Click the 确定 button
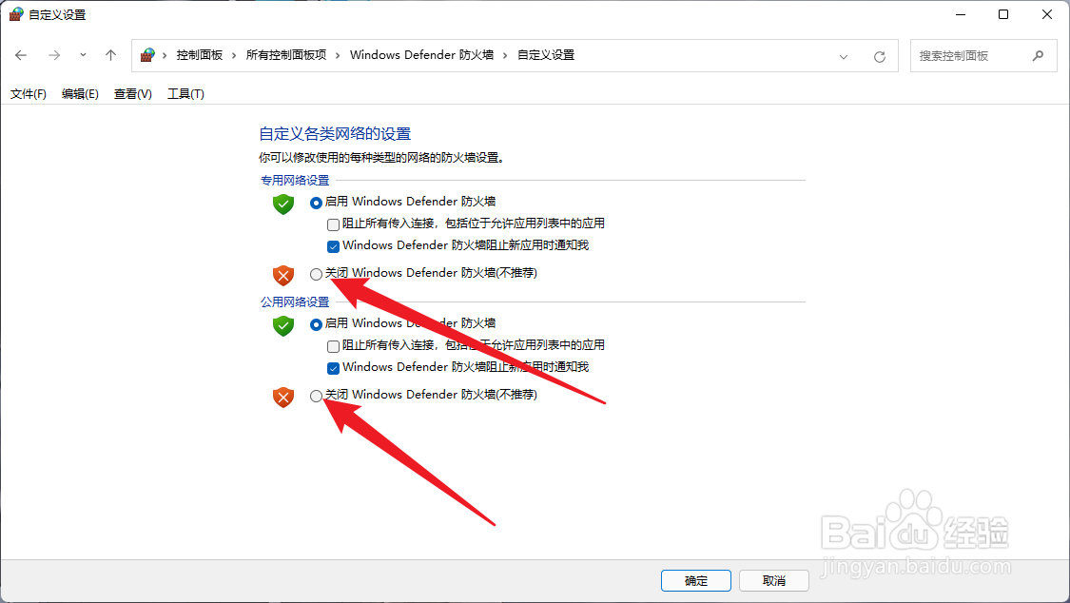Image resolution: width=1070 pixels, height=603 pixels. tap(696, 580)
